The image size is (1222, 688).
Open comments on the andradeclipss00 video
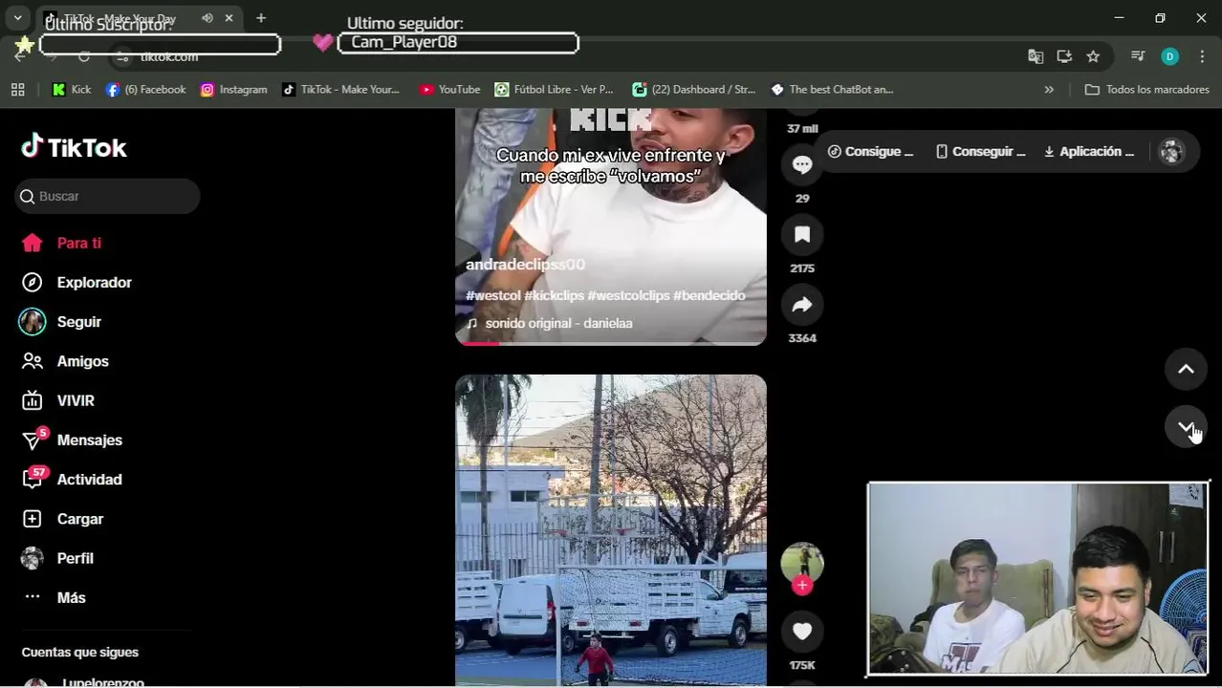pyautogui.click(x=802, y=164)
